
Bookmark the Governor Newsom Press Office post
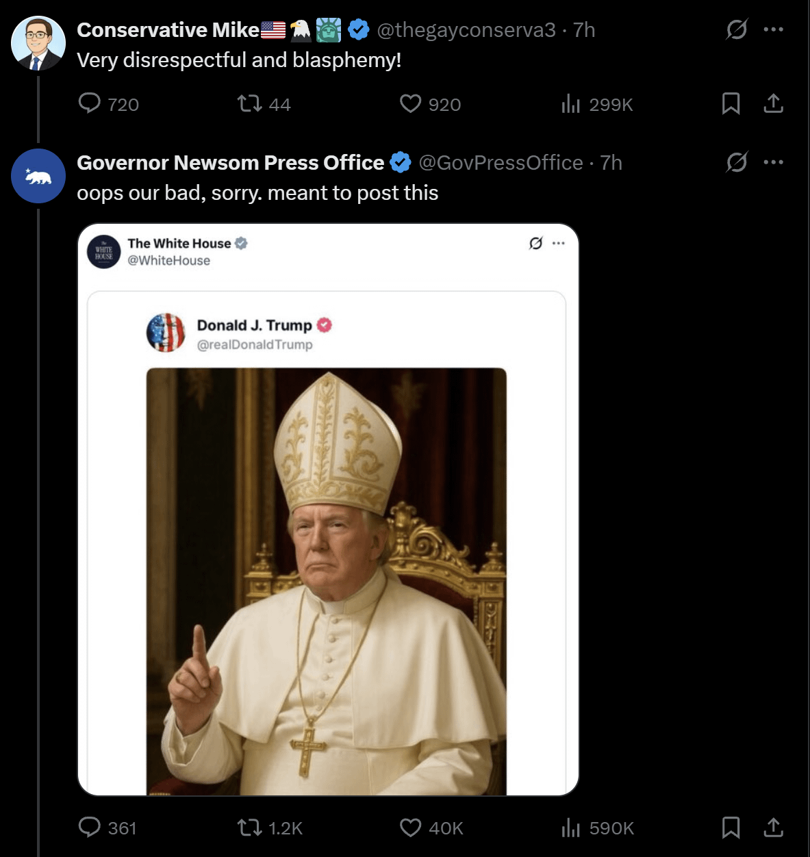coord(731,828)
